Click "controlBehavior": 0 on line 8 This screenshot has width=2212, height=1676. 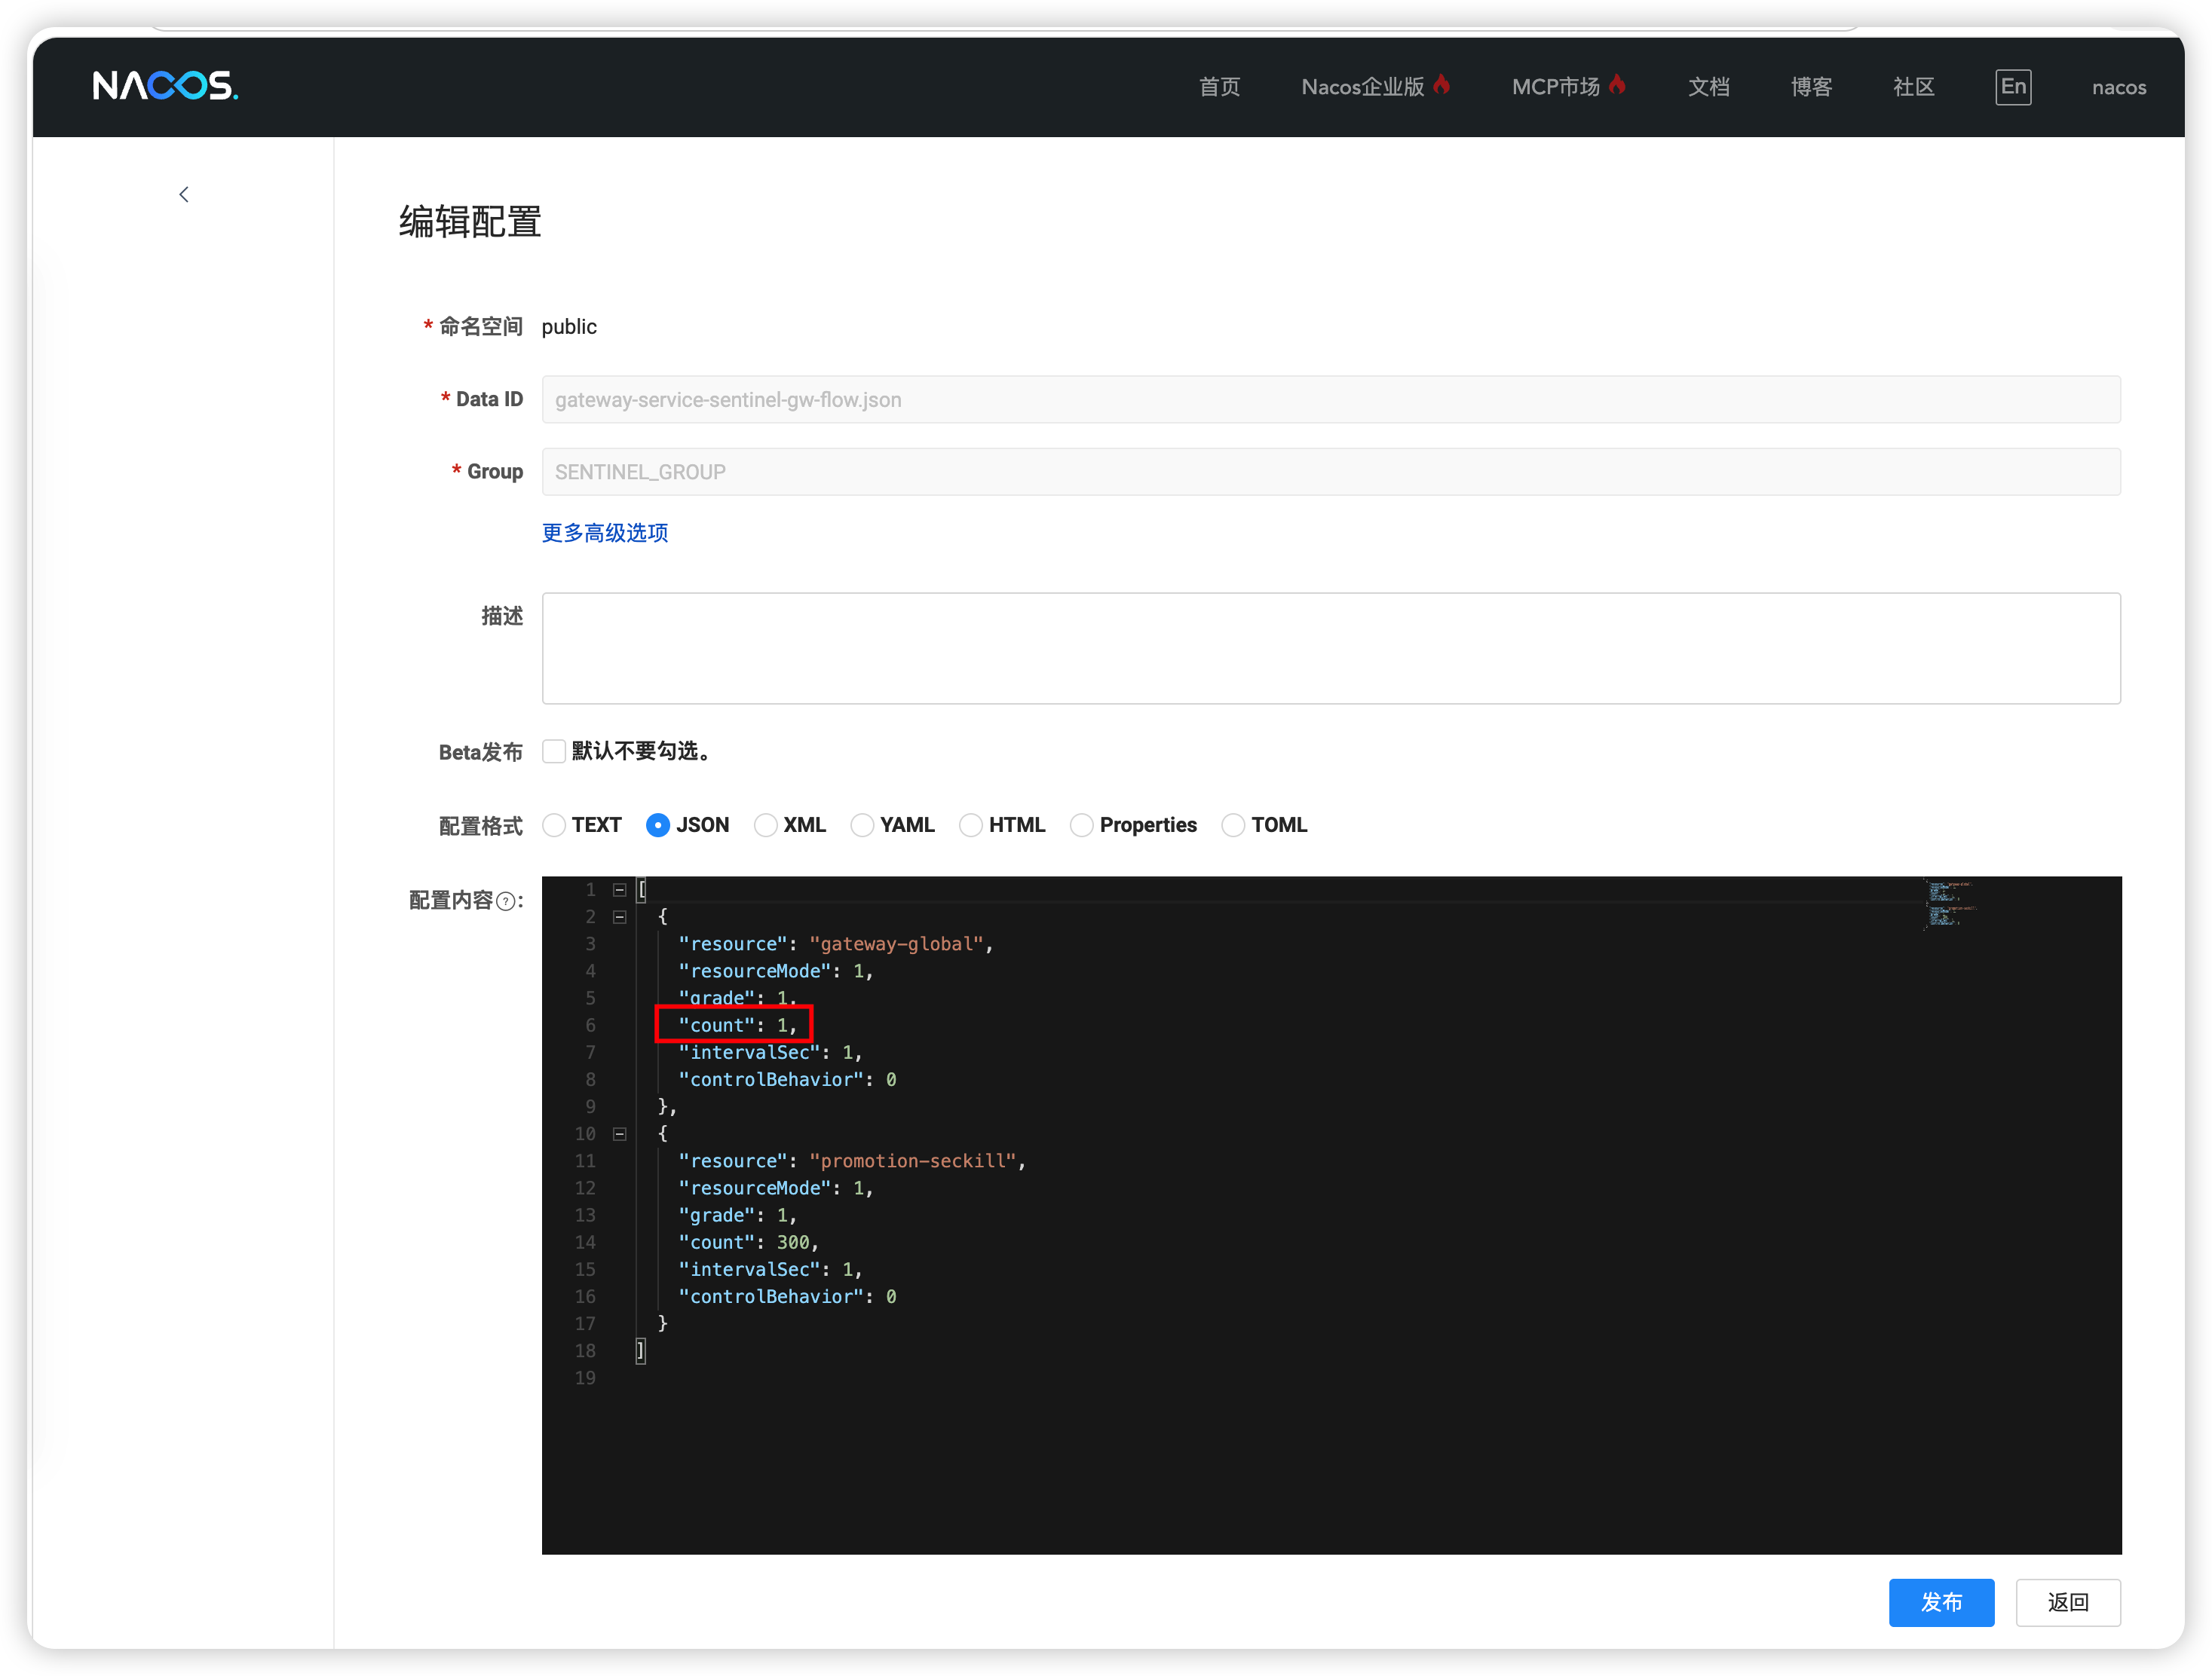pyautogui.click(x=787, y=1079)
